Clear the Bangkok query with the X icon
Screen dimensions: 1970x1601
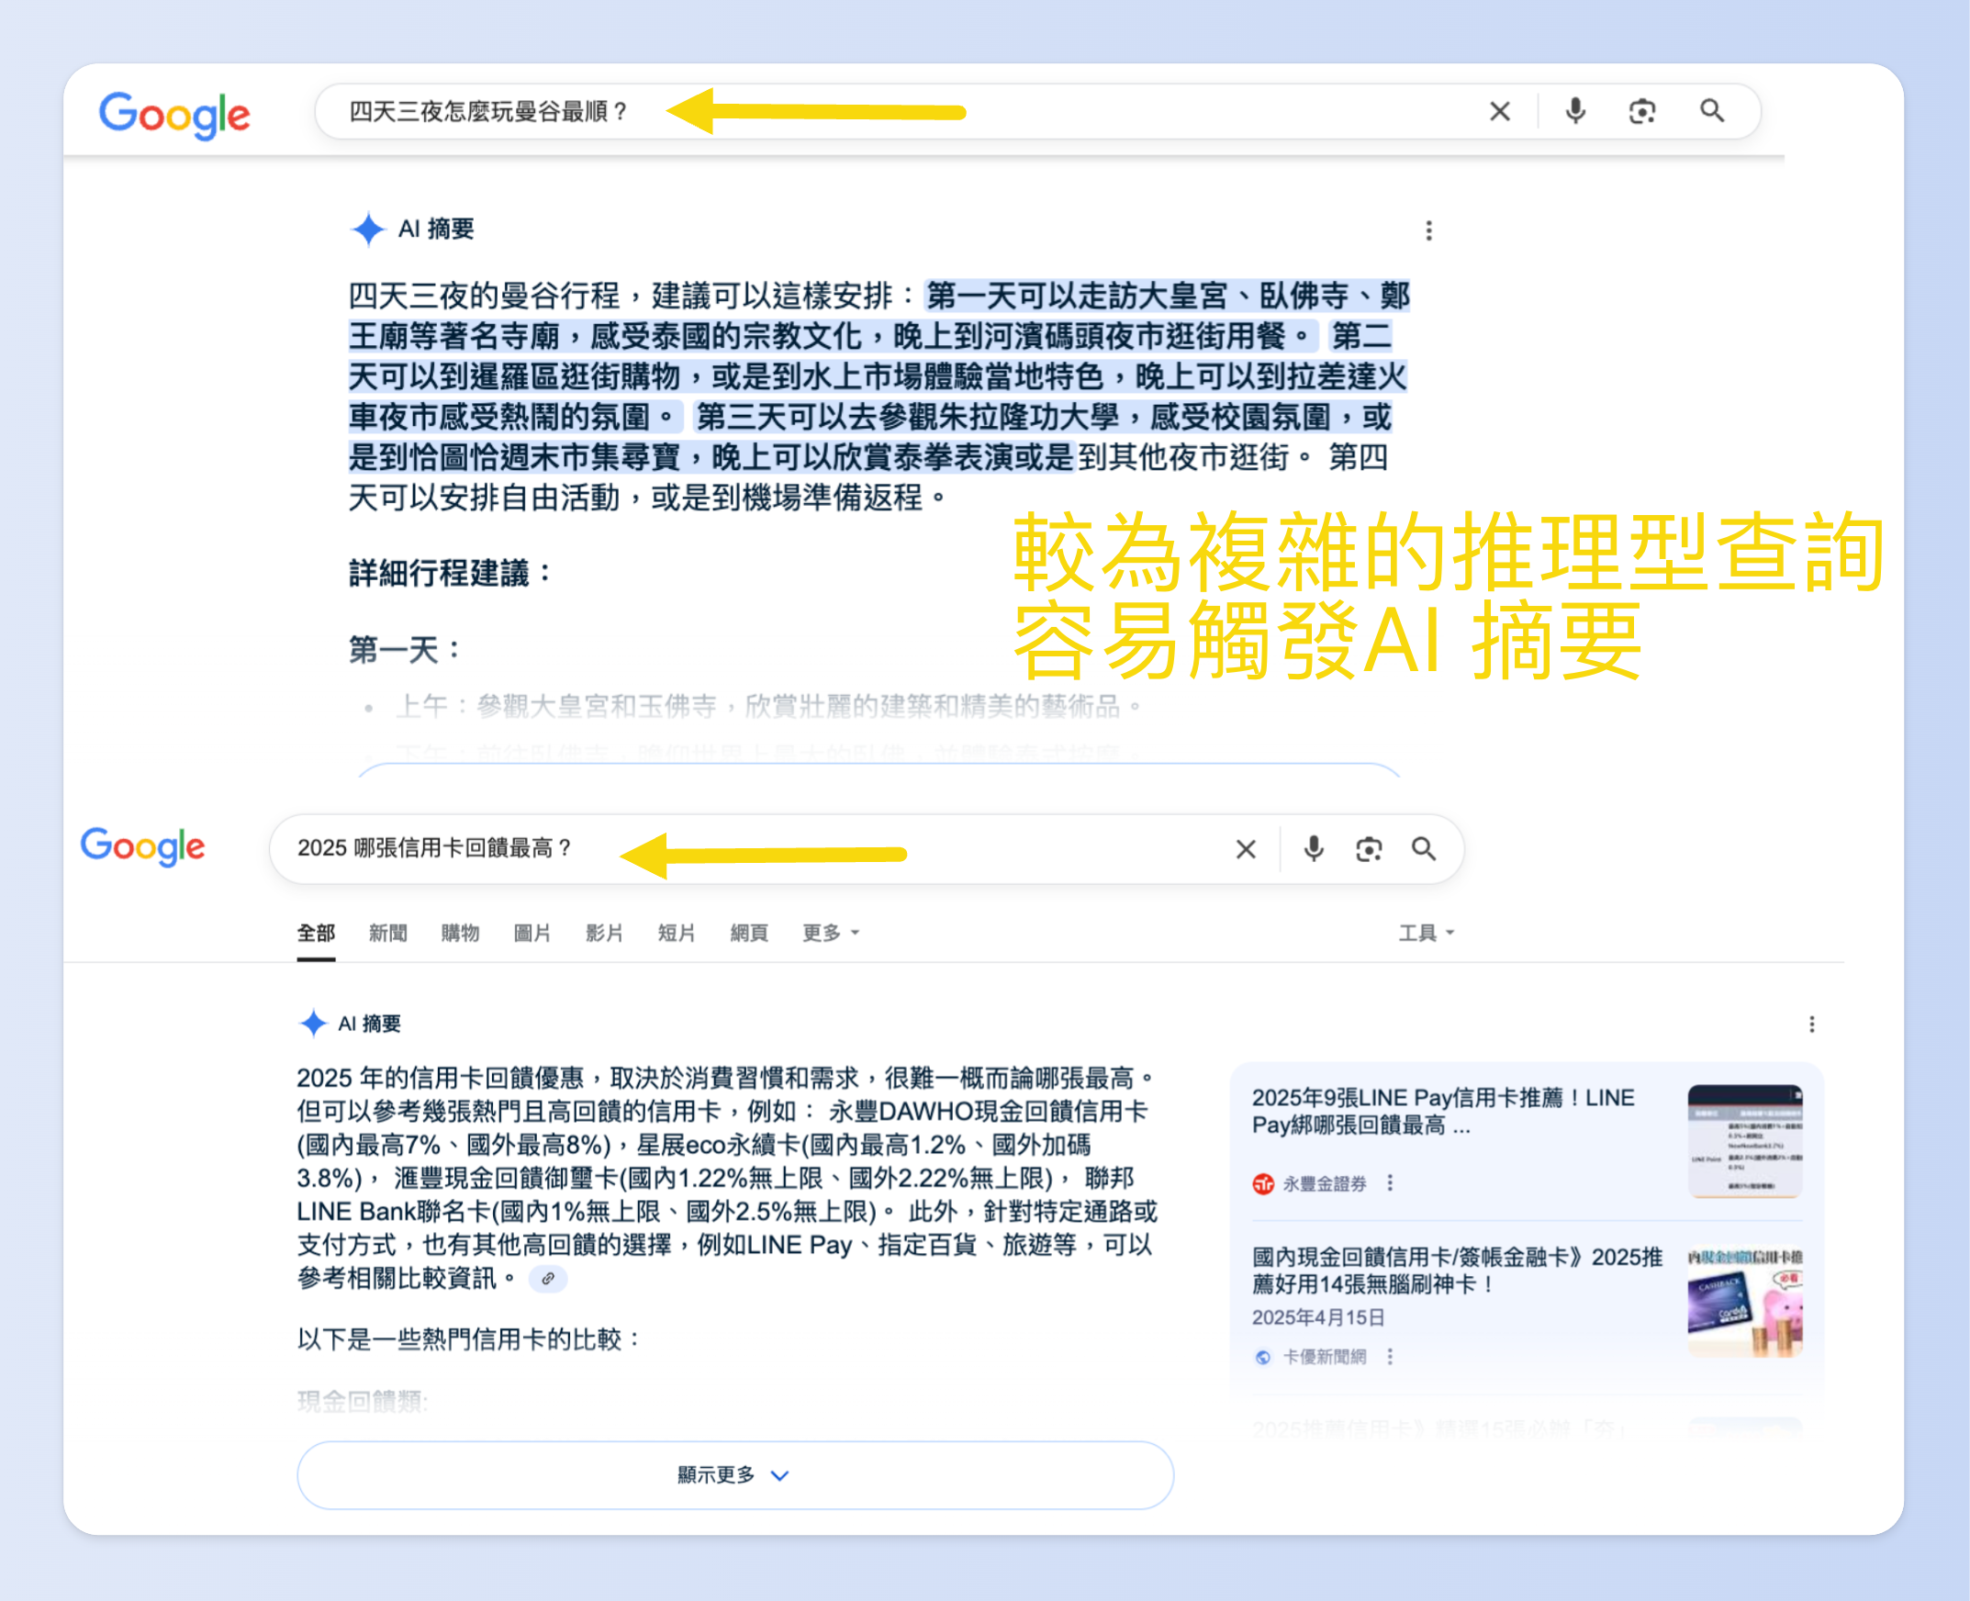pyautogui.click(x=1500, y=112)
